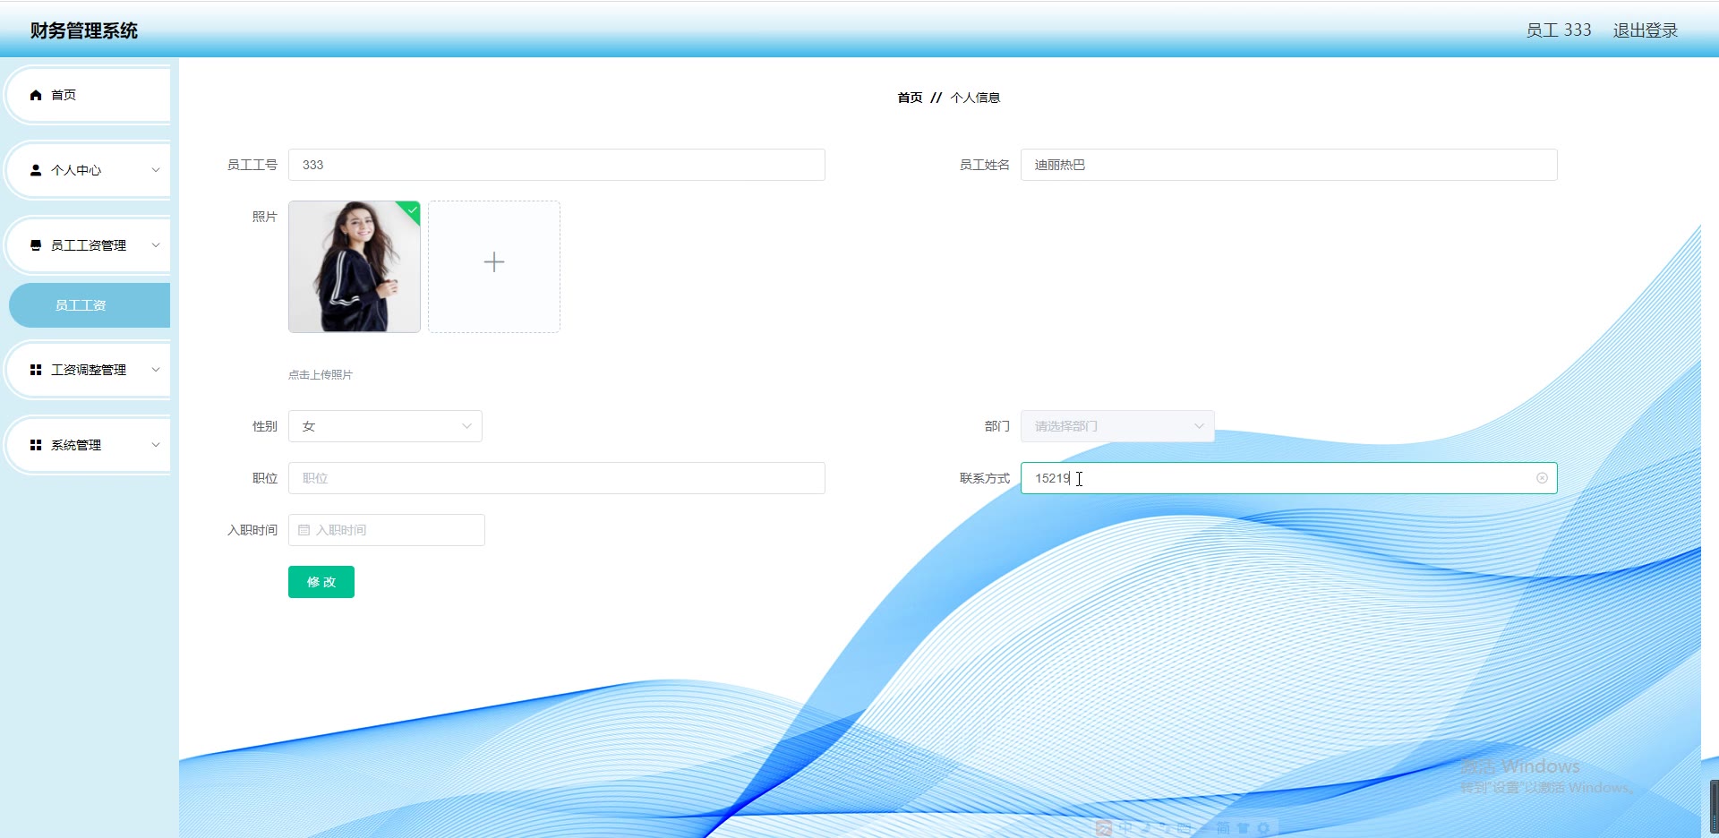Screen dimensions: 1719x838
Task: Open 员工工资管理 sidebar menu
Action: click(88, 245)
